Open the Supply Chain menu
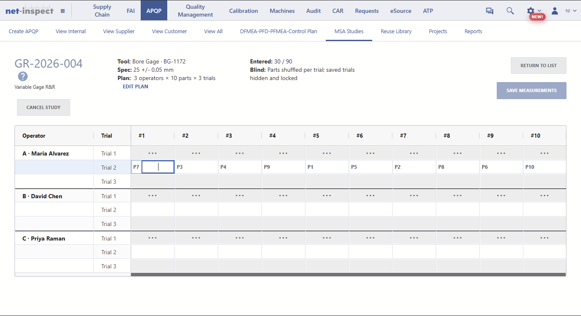 point(102,11)
